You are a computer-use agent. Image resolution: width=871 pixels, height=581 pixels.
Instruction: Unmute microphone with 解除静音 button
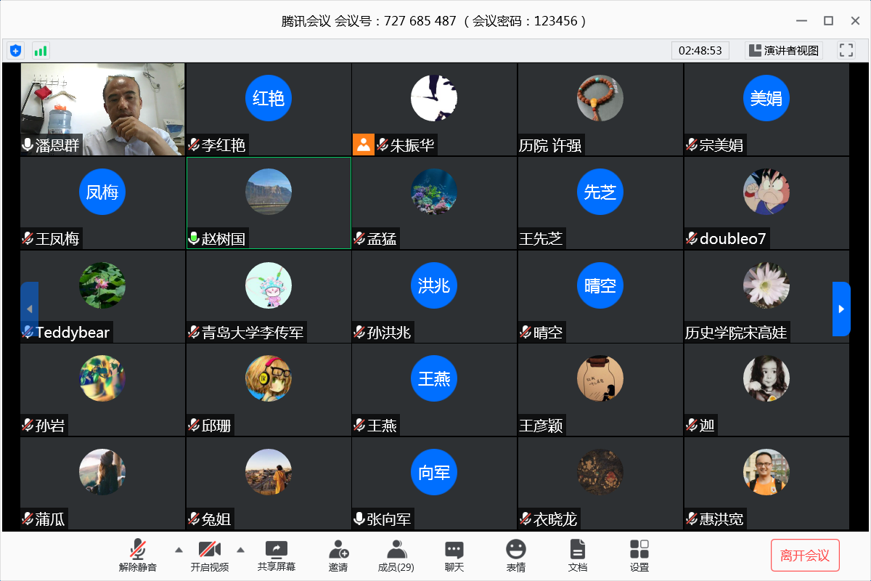pyautogui.click(x=138, y=556)
